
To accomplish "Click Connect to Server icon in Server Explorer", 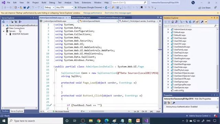I will (15, 22).
